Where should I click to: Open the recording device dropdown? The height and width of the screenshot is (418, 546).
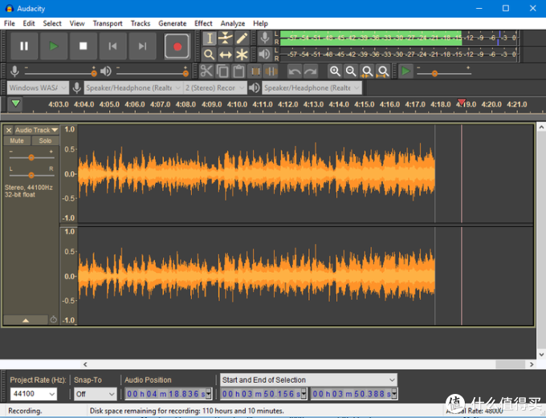(x=133, y=87)
